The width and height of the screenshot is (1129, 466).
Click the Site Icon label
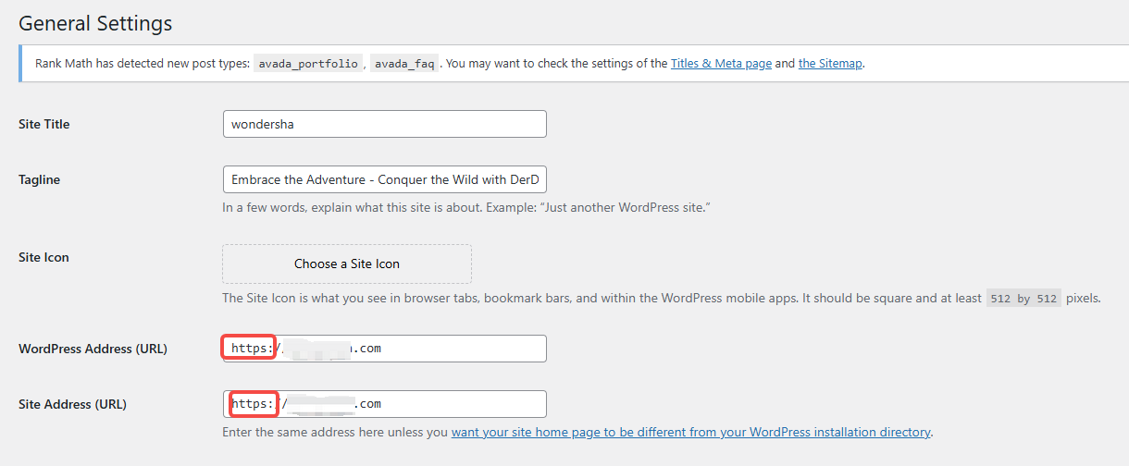point(43,257)
